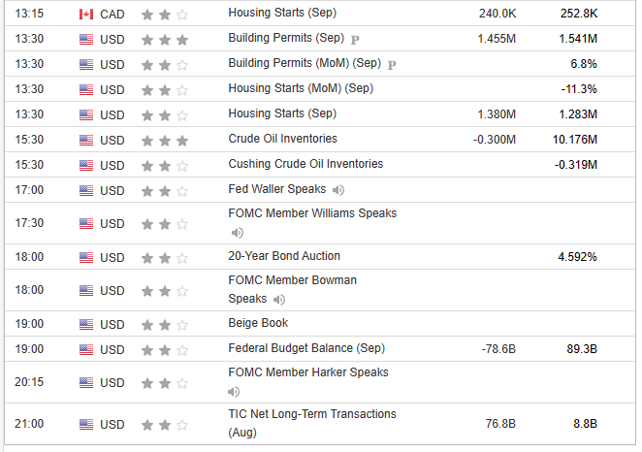
Task: Click the speaker icon below FOMC Member Harker Speaks
Action: click(x=234, y=391)
